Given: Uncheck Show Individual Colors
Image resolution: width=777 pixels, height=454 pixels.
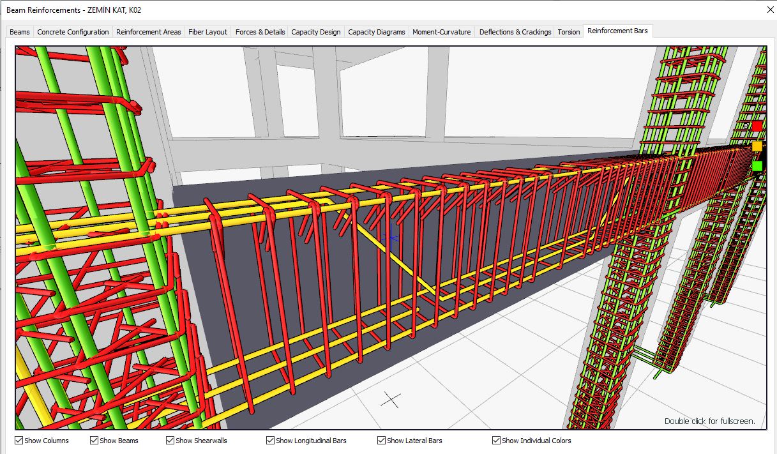Looking at the screenshot, I should click(495, 440).
